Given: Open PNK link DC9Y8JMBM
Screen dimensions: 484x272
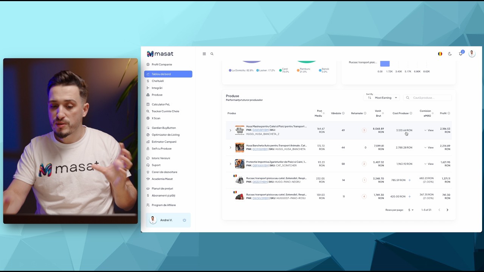Looking at the screenshot, I should [x=260, y=149].
